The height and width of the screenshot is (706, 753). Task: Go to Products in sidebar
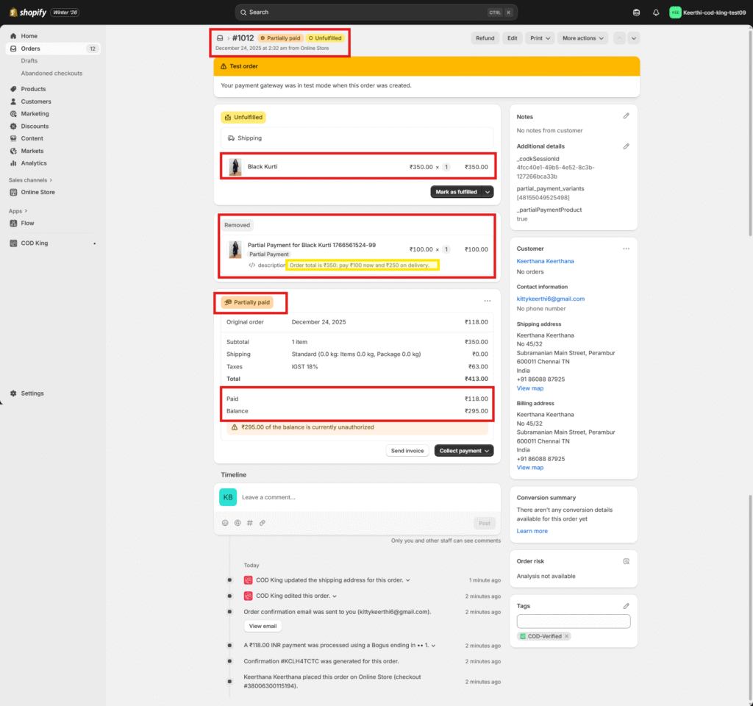click(33, 89)
